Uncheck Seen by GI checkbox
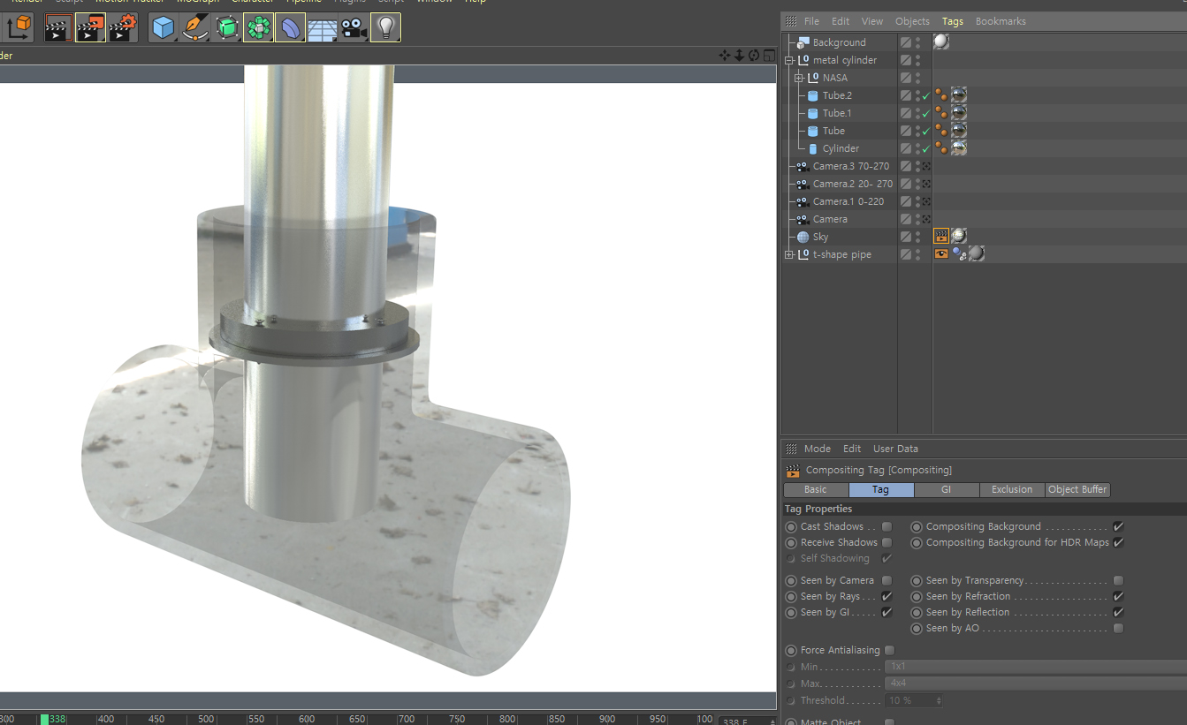The height and width of the screenshot is (725, 1187). [886, 612]
